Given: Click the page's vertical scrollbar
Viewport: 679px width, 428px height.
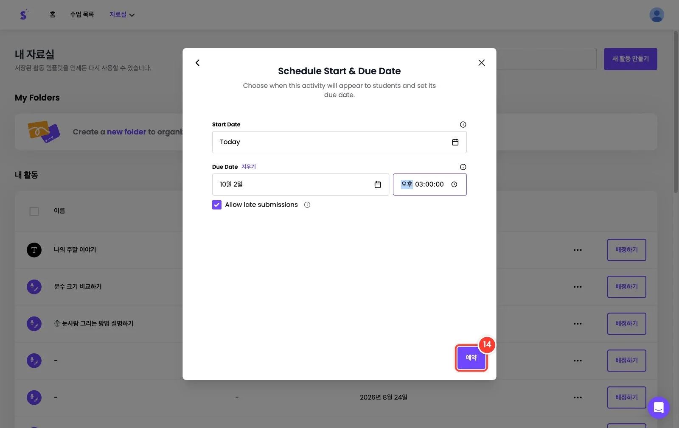Looking at the screenshot, I should [676, 112].
